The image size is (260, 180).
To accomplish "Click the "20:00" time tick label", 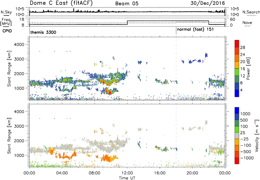I will (x=192, y=173).
